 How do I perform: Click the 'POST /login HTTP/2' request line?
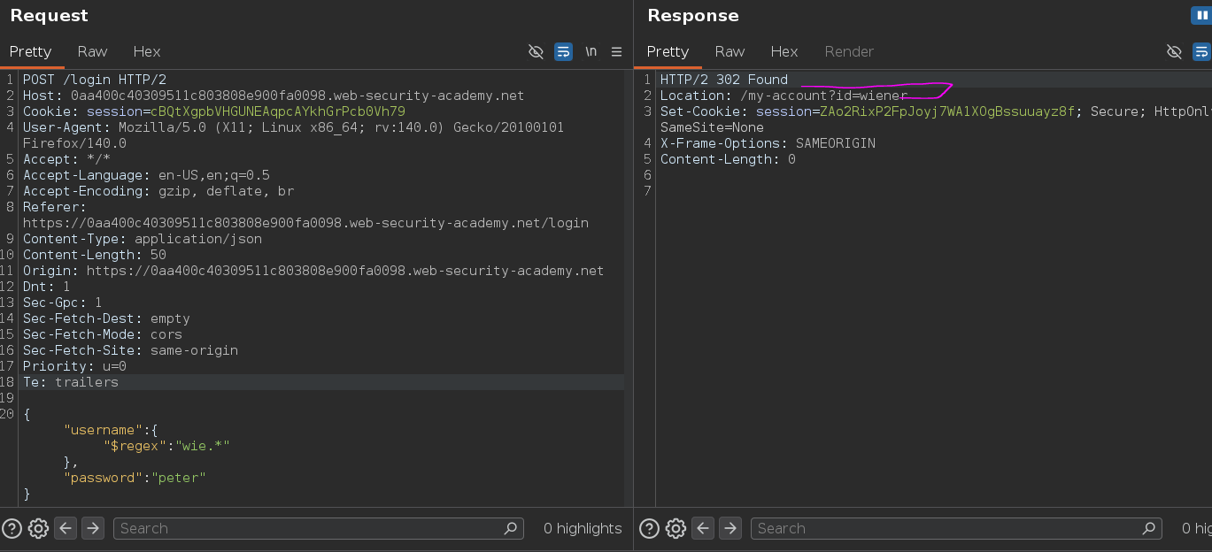point(95,80)
